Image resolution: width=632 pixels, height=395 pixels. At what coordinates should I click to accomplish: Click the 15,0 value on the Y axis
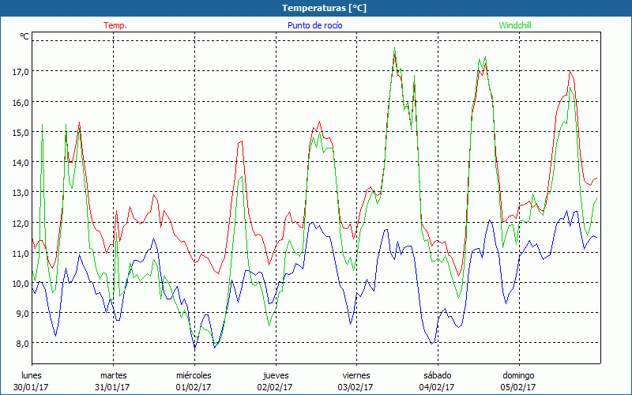pyautogui.click(x=19, y=132)
